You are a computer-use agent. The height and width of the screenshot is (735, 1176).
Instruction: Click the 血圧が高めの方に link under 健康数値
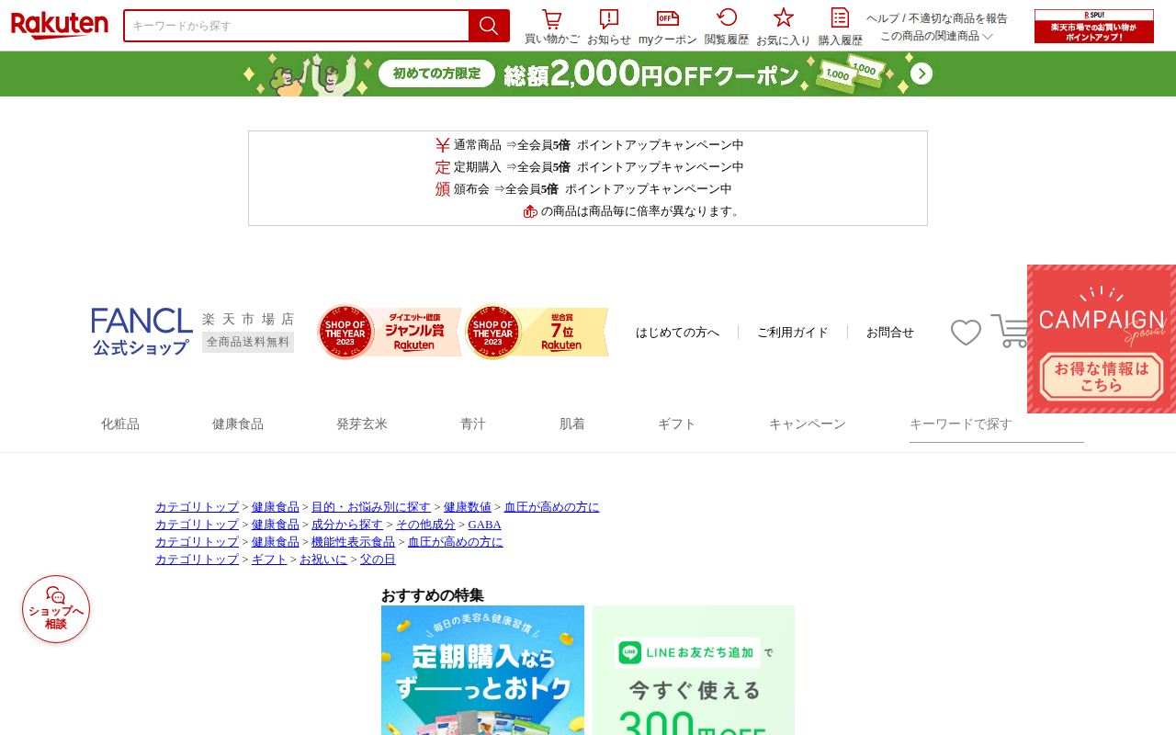click(x=551, y=507)
